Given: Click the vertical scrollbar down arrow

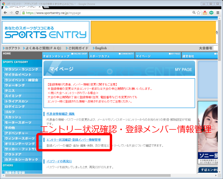Looking at the screenshot, I should (219, 172).
